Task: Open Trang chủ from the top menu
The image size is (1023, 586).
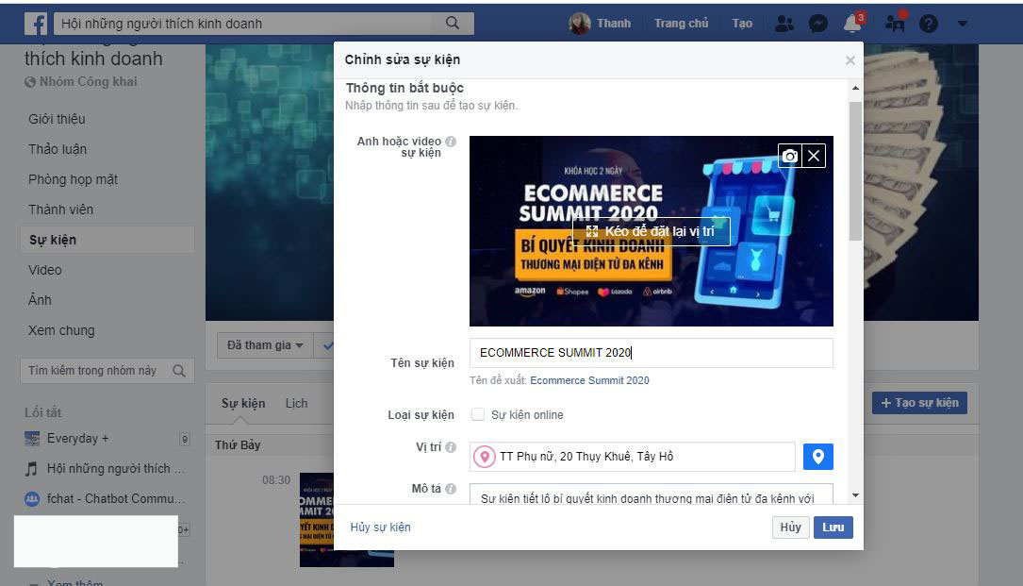Action: (681, 23)
